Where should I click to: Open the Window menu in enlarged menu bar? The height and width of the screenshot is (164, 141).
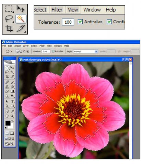(92, 10)
